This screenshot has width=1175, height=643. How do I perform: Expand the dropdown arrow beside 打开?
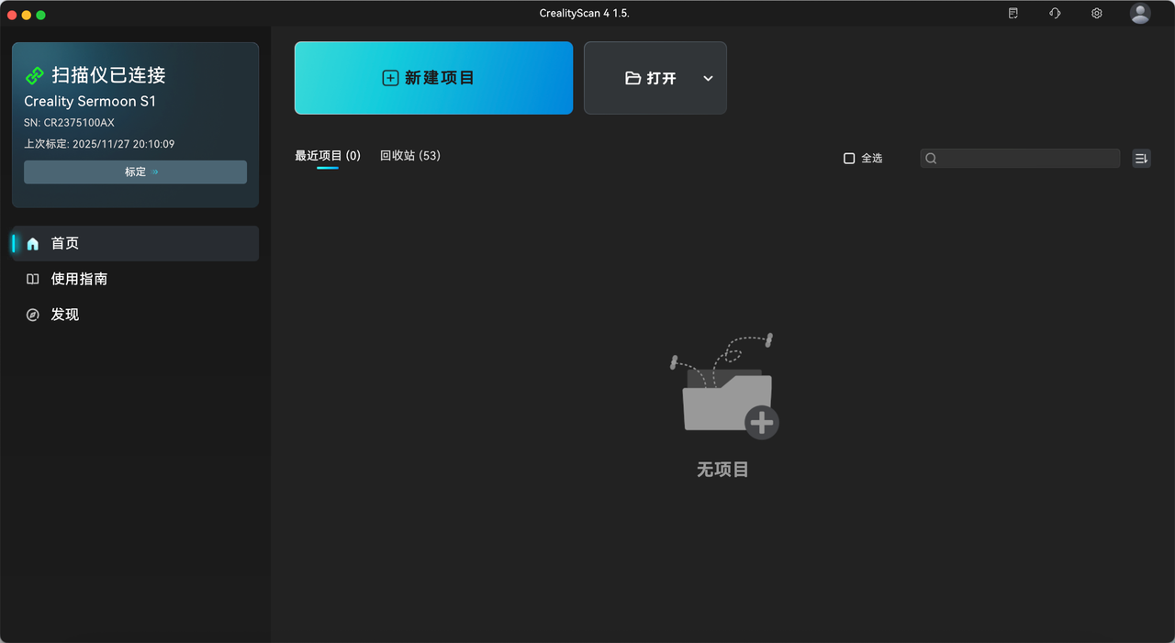coord(708,78)
